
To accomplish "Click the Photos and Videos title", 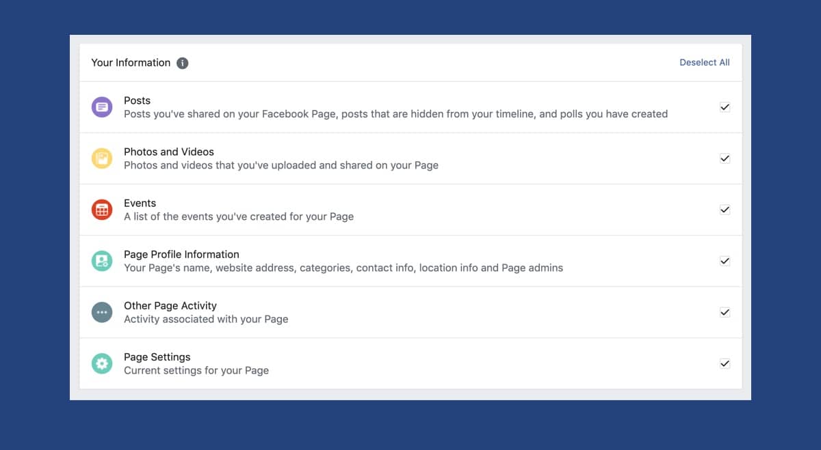I will [x=168, y=152].
